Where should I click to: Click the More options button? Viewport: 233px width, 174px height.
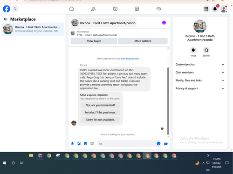(143, 41)
